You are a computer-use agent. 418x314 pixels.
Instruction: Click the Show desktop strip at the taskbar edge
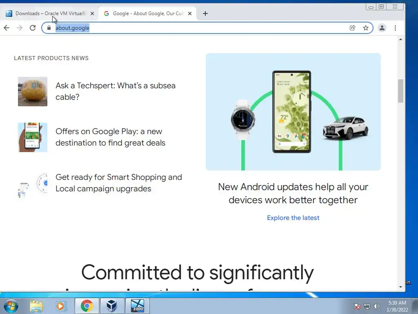[x=415, y=306]
